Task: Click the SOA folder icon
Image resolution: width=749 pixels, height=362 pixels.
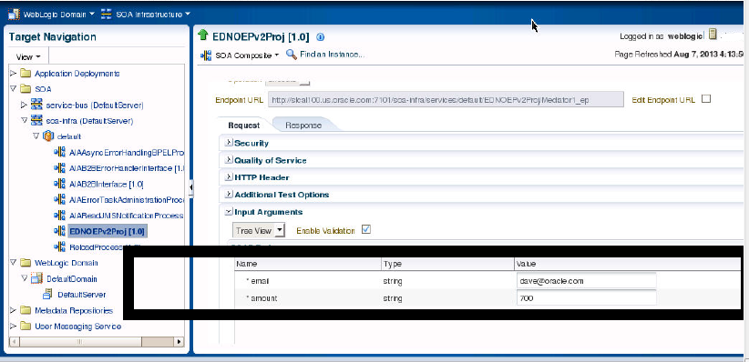Action: (26, 89)
